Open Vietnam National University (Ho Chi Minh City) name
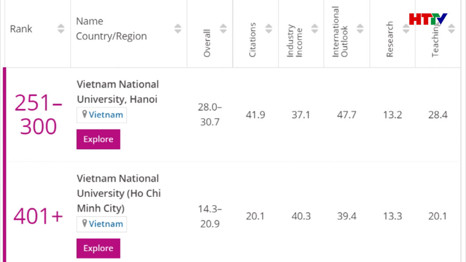Viewport: 466px width, 262px height. click(118, 193)
